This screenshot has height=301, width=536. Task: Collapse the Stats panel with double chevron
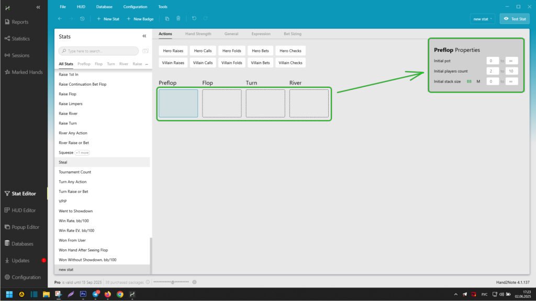pos(144,37)
